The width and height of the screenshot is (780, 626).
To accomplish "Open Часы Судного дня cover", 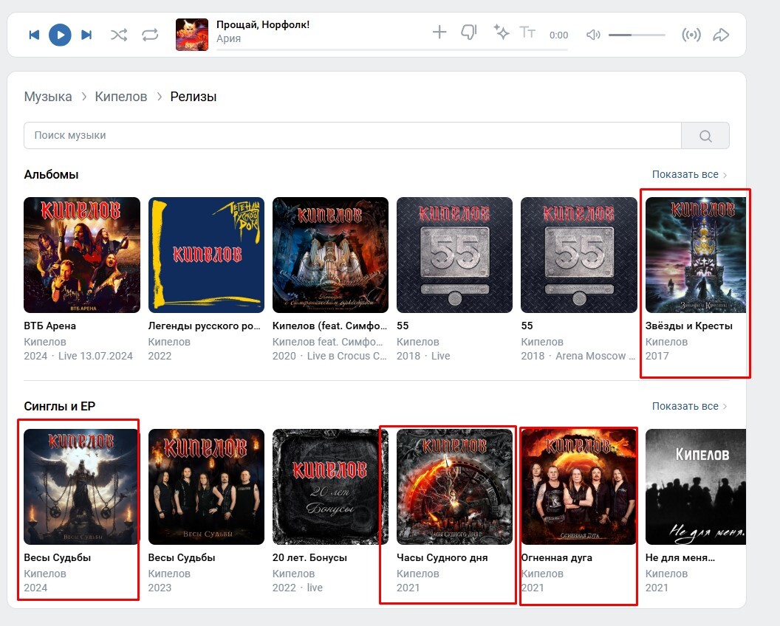I will pos(455,486).
